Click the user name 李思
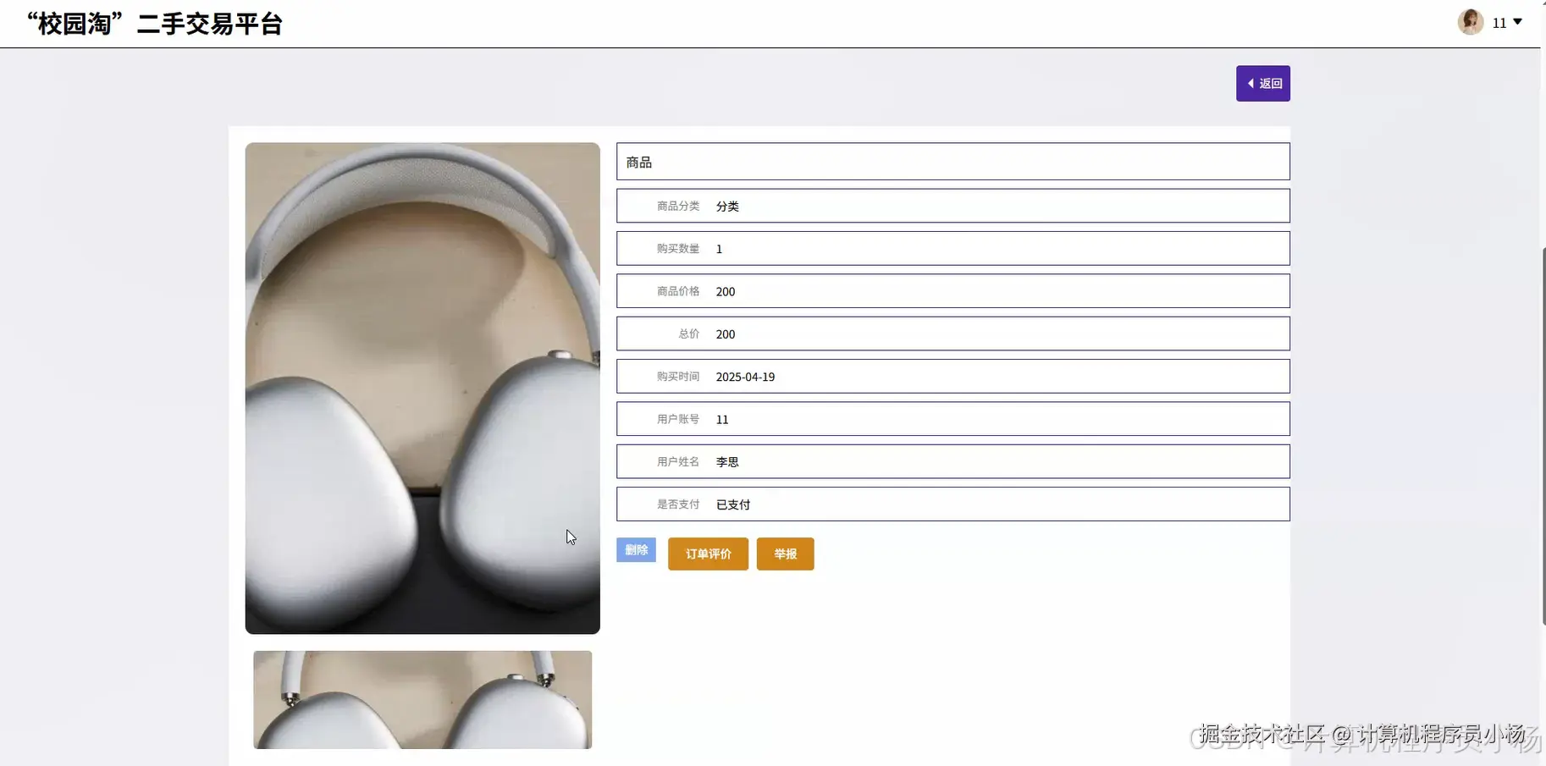Screen dimensions: 1546x766 click(727, 461)
